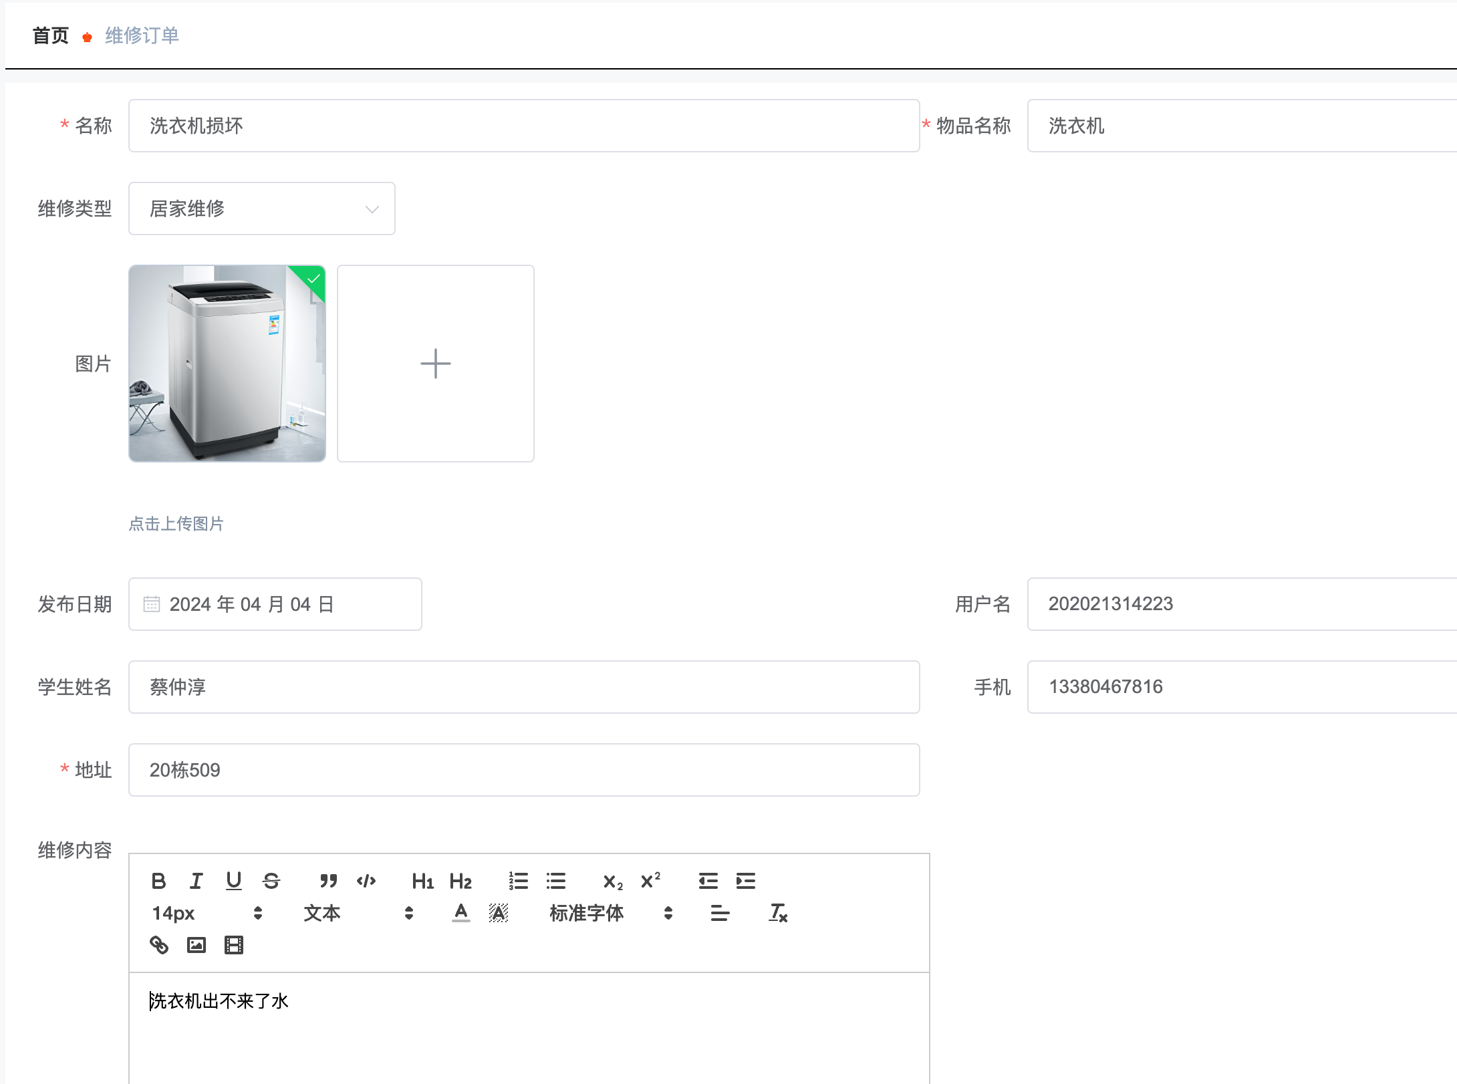Toggle Heading 1 style
Screen dimensions: 1457x1084
coord(422,881)
